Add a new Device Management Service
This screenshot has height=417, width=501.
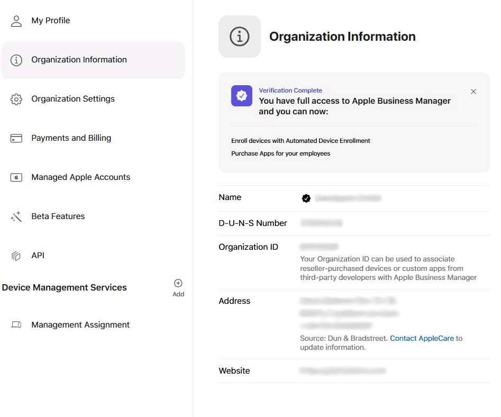pos(178,287)
